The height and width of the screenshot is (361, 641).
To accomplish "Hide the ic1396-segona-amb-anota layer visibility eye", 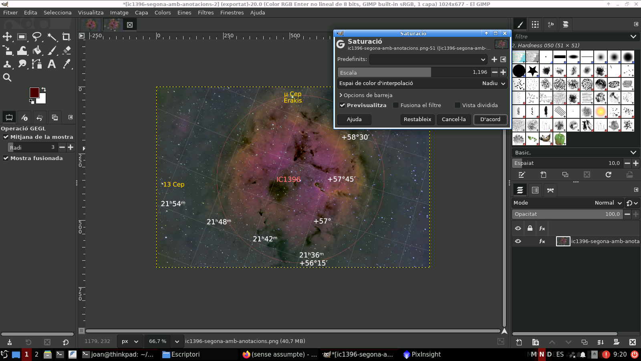I will (x=518, y=241).
